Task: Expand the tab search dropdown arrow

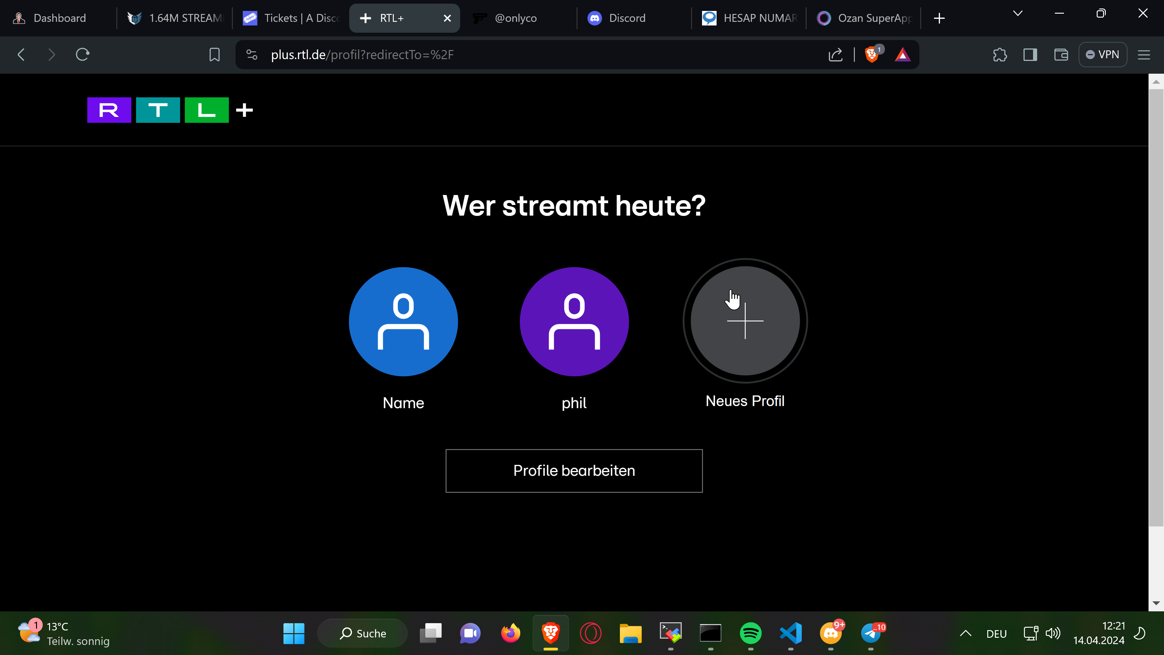Action: pyautogui.click(x=1018, y=14)
